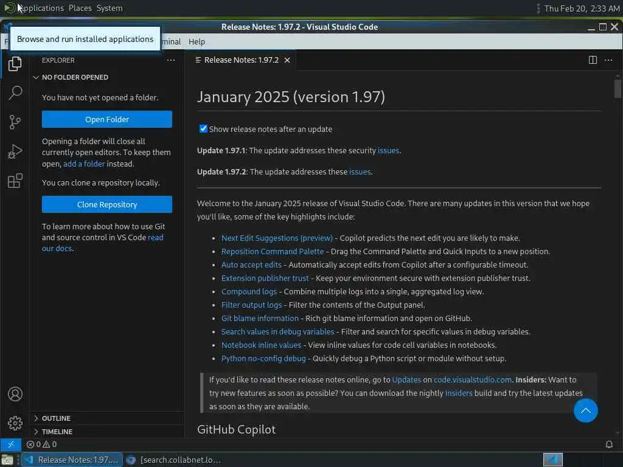Image resolution: width=623 pixels, height=467 pixels.
Task: Click the scroll-to-top round button
Action: [x=586, y=410]
